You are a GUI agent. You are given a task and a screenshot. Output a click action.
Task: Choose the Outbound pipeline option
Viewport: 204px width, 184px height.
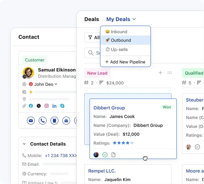tap(125, 40)
